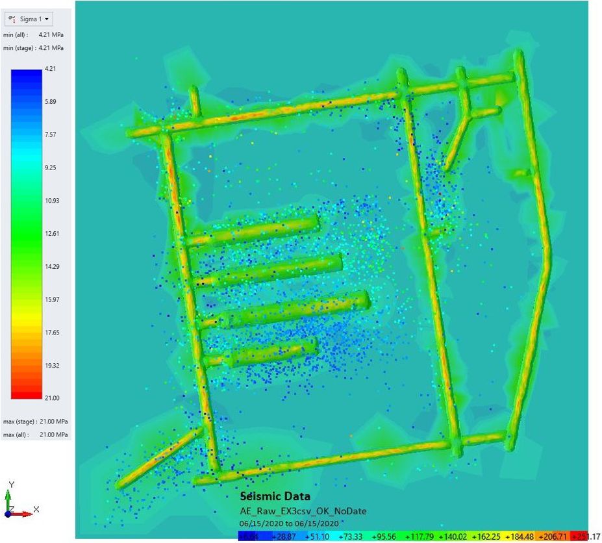Click the min (all) 4.21 MPa label

tap(34, 34)
